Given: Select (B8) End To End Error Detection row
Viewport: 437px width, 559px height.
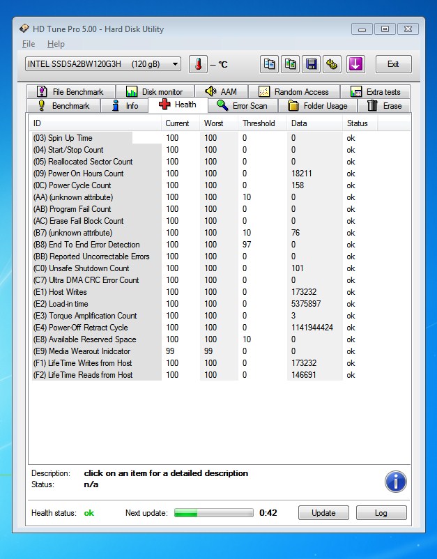Looking at the screenshot, I should (220, 245).
